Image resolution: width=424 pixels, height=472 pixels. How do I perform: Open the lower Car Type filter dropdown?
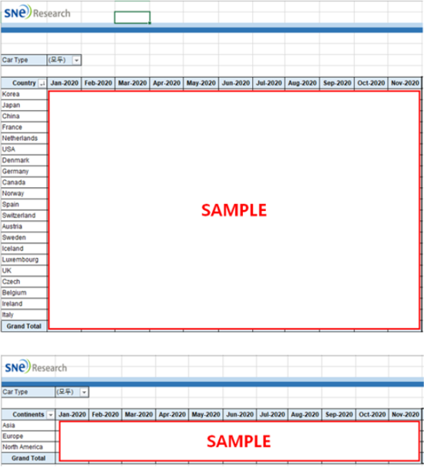(84, 392)
